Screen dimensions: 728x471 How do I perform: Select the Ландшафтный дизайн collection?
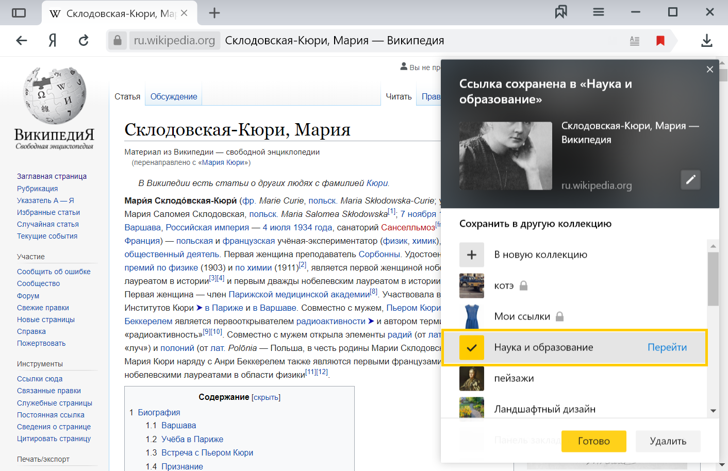coord(575,409)
